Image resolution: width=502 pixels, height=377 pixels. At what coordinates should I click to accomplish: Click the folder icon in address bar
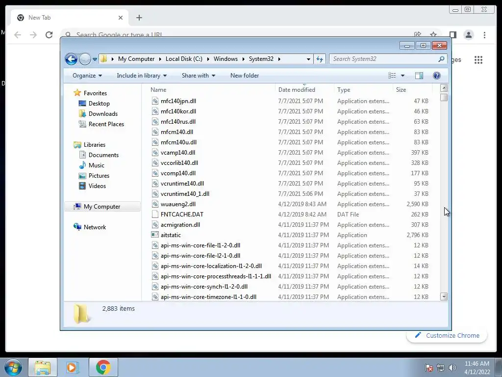pos(103,59)
